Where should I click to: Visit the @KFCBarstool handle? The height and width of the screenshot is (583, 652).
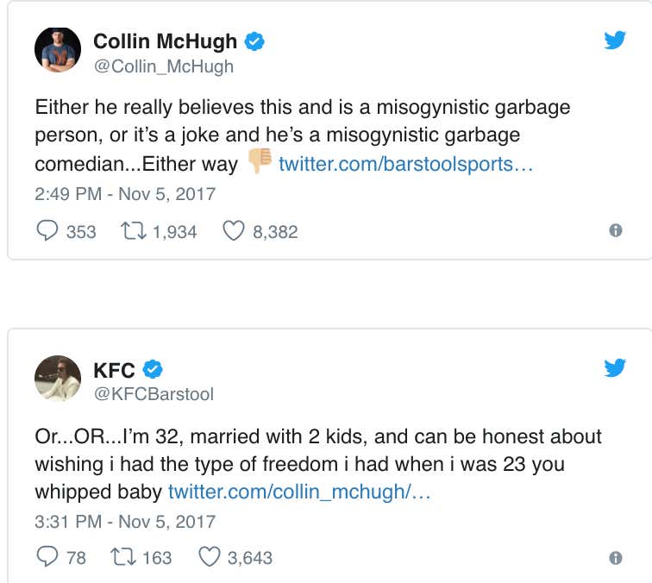point(154,394)
